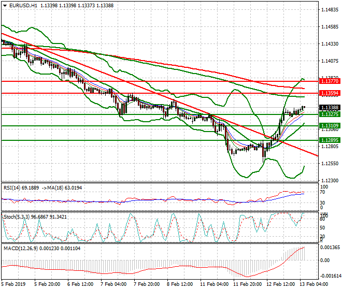Viewport: 342px width, 290px height.
Task: Click the red 1.13594 resistance level label
Action: (x=330, y=93)
